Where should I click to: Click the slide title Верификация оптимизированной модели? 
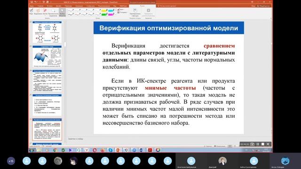[168, 28]
